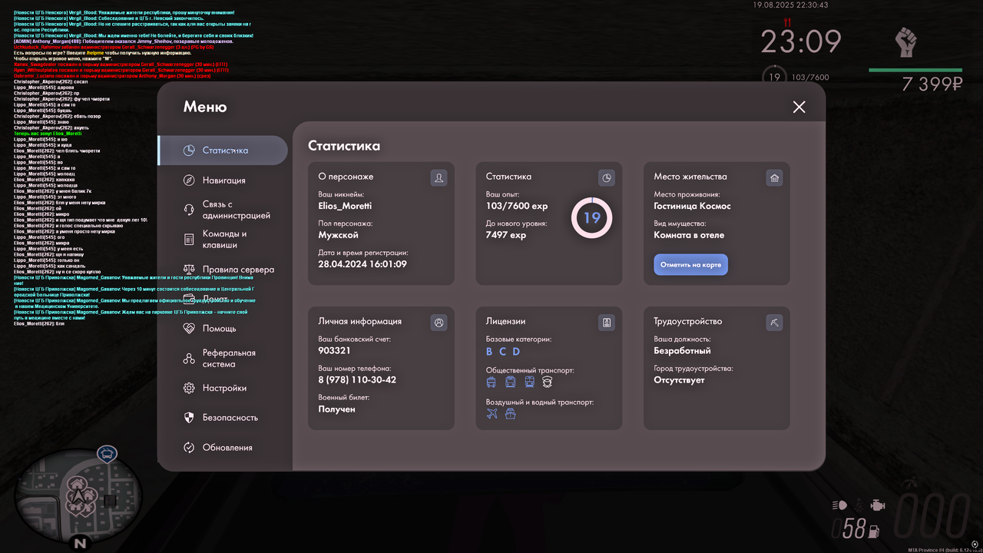Click the blue vehicle marker above minimap
This screenshot has width=983, height=553.
click(108, 453)
